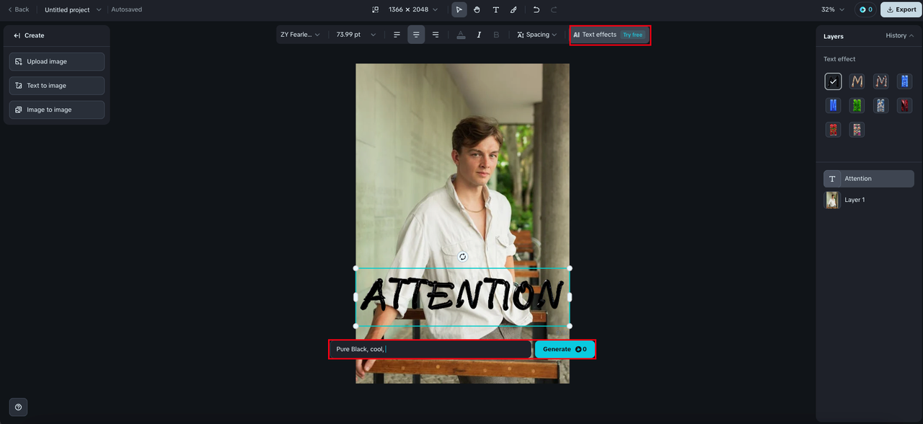Open the 1366 × 2048 canvas size dropdown
This screenshot has height=424, width=923.
click(413, 9)
